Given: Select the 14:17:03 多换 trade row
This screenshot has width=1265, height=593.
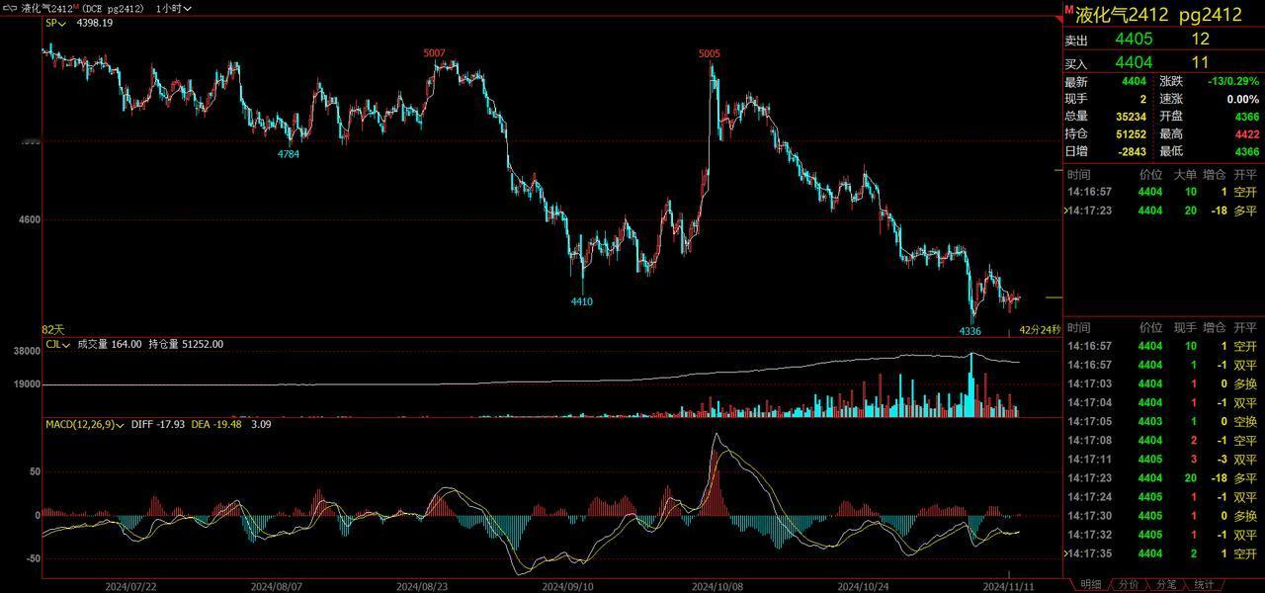Looking at the screenshot, I should [x=1163, y=383].
